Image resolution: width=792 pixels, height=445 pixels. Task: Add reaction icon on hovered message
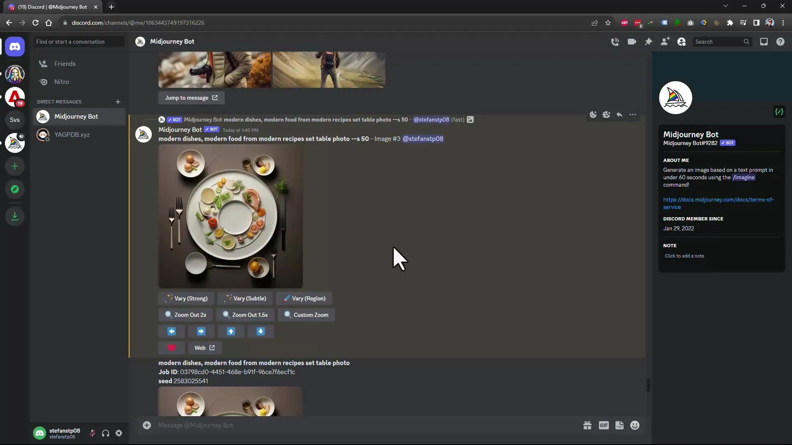[593, 115]
